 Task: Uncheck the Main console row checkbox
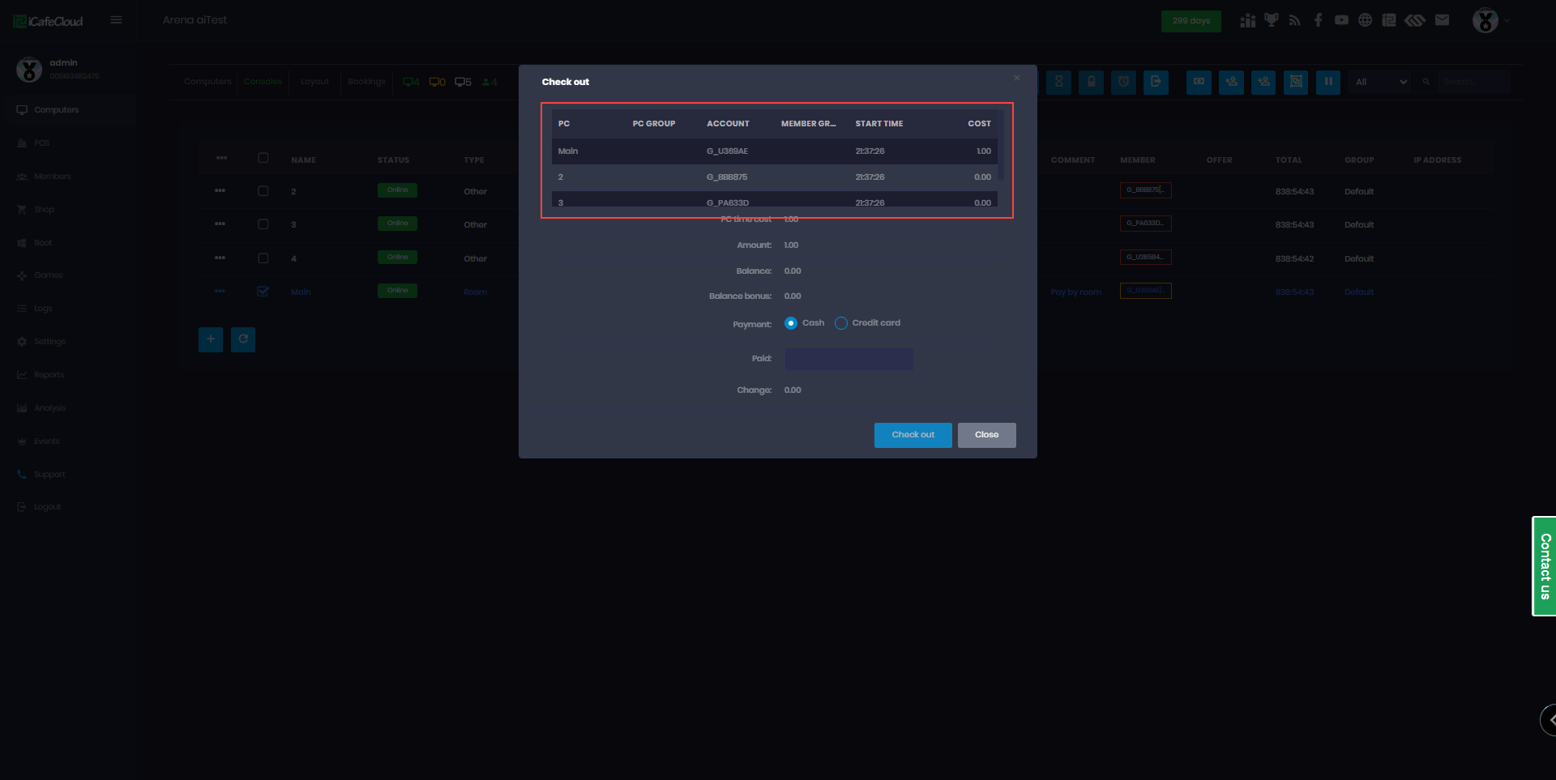coord(263,292)
